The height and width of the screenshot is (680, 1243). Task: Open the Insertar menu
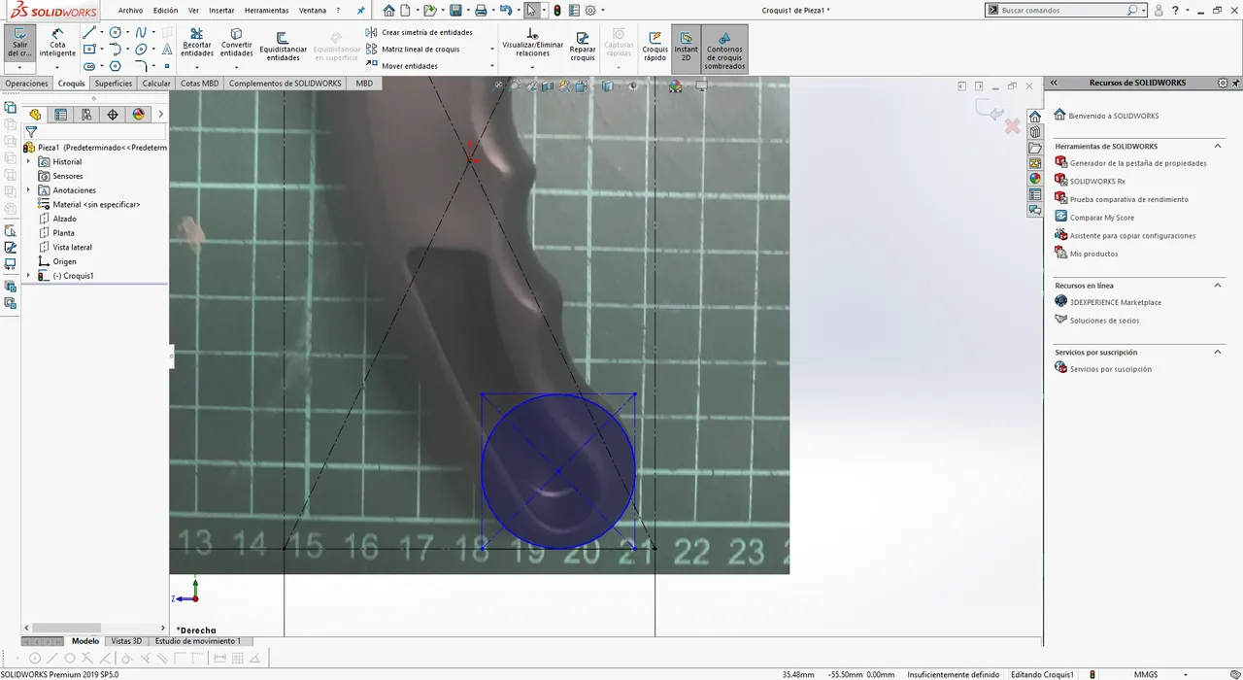point(221,10)
